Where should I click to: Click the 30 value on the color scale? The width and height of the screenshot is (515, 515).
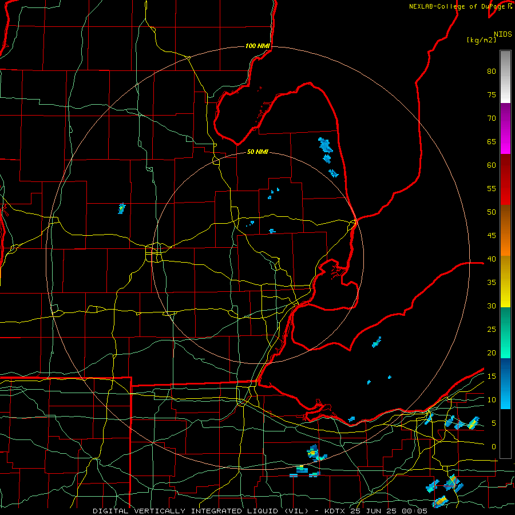coord(492,306)
